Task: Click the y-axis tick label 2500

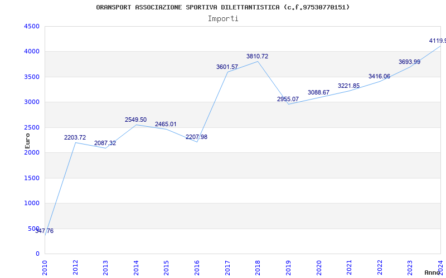Action: (32, 128)
